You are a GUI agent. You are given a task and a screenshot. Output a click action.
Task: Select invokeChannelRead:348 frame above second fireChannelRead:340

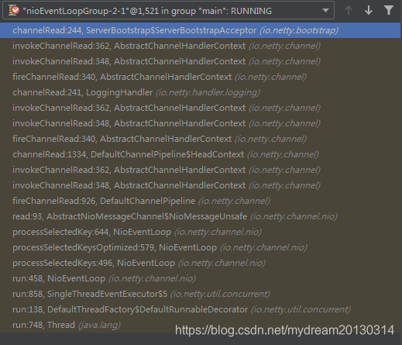tap(200, 123)
